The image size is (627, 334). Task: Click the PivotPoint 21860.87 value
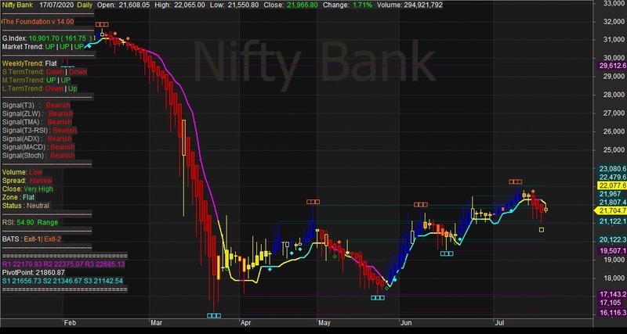point(34,272)
